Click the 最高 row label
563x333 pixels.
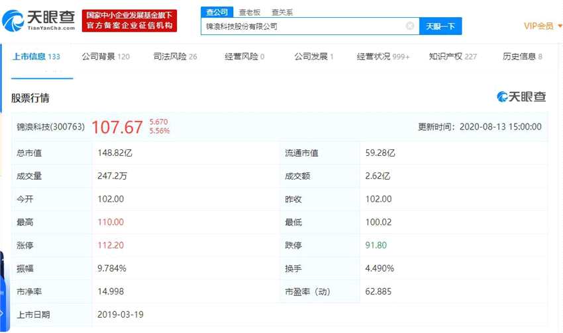pyautogui.click(x=25, y=223)
